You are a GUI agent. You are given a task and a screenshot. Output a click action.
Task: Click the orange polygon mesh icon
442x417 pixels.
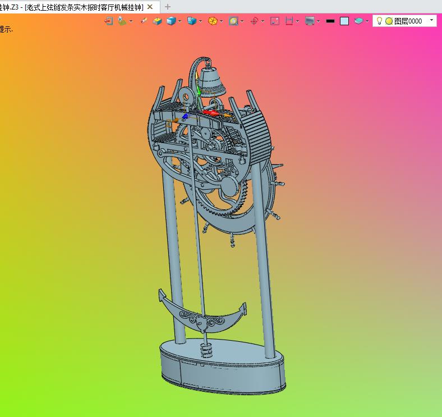213,21
